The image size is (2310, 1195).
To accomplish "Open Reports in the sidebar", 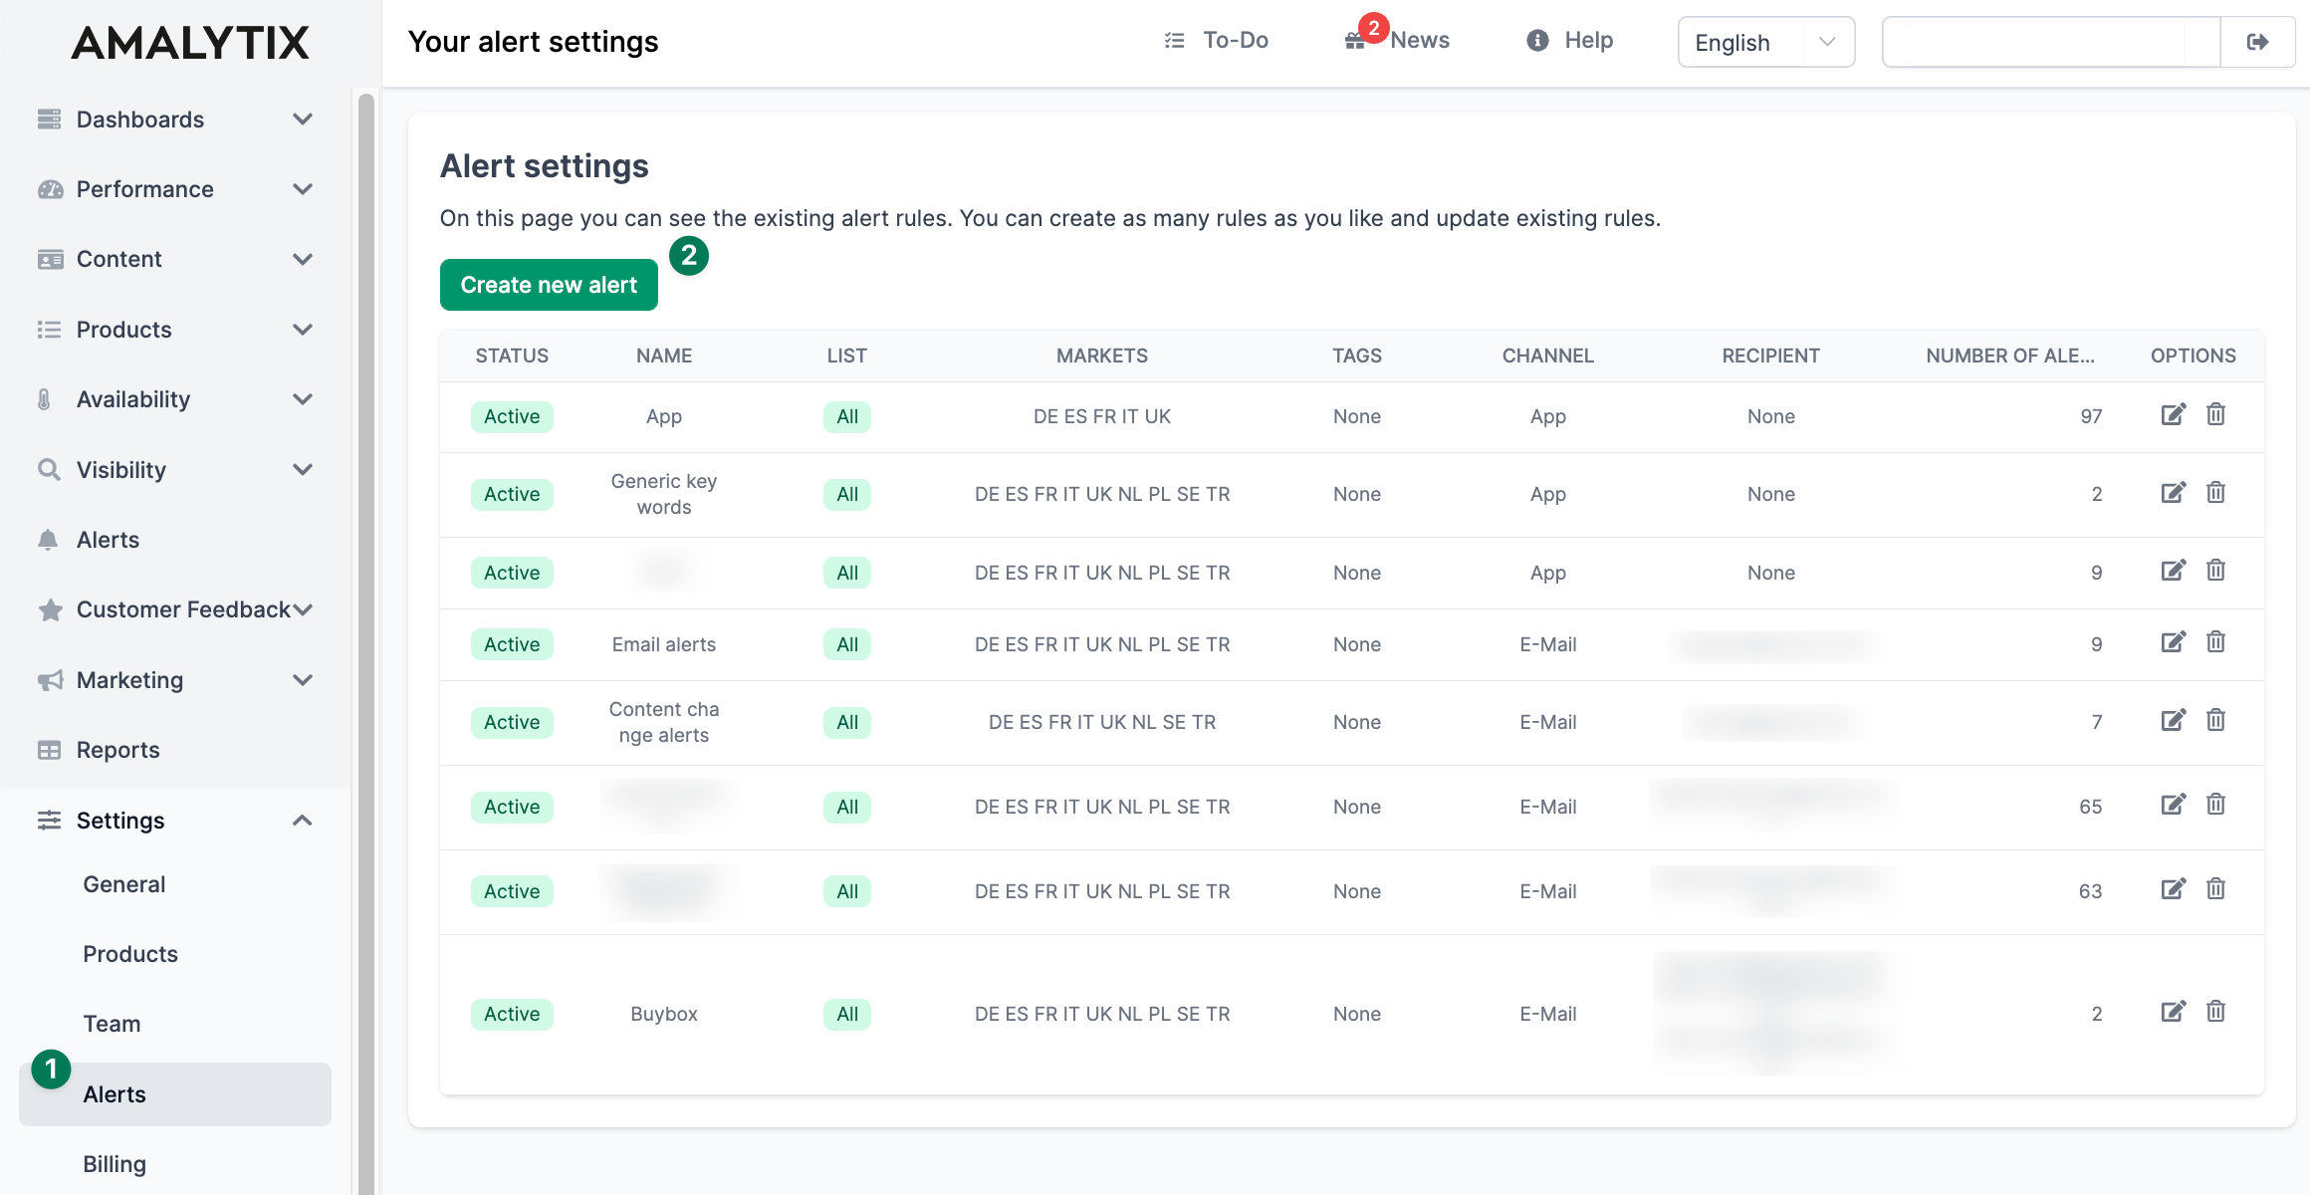I will pos(117,750).
